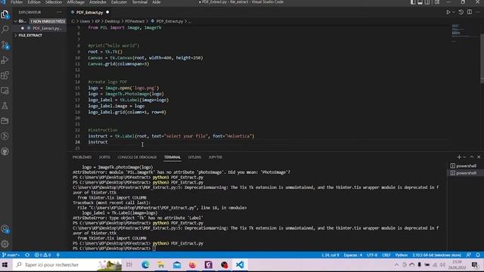Open the Terminal menu in menu bar
484x272 pixels.
point(139,2)
